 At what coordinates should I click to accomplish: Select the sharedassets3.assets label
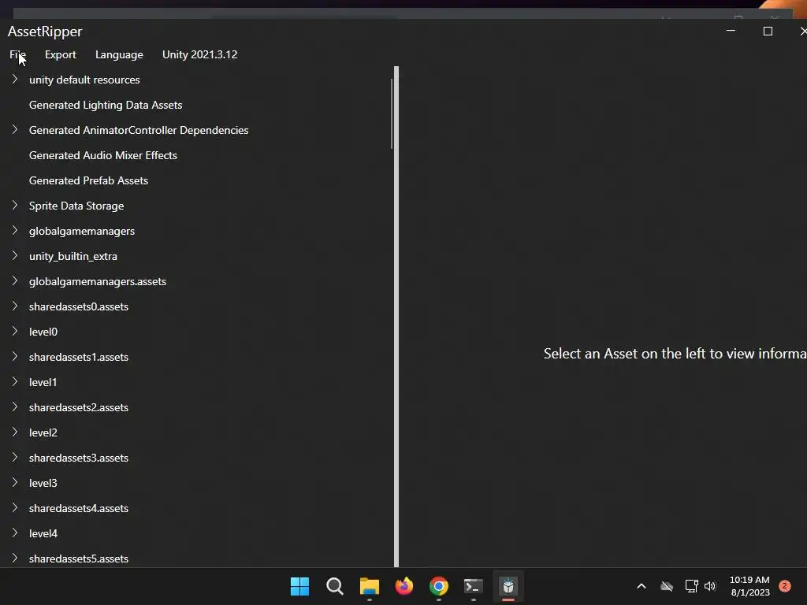click(x=79, y=458)
